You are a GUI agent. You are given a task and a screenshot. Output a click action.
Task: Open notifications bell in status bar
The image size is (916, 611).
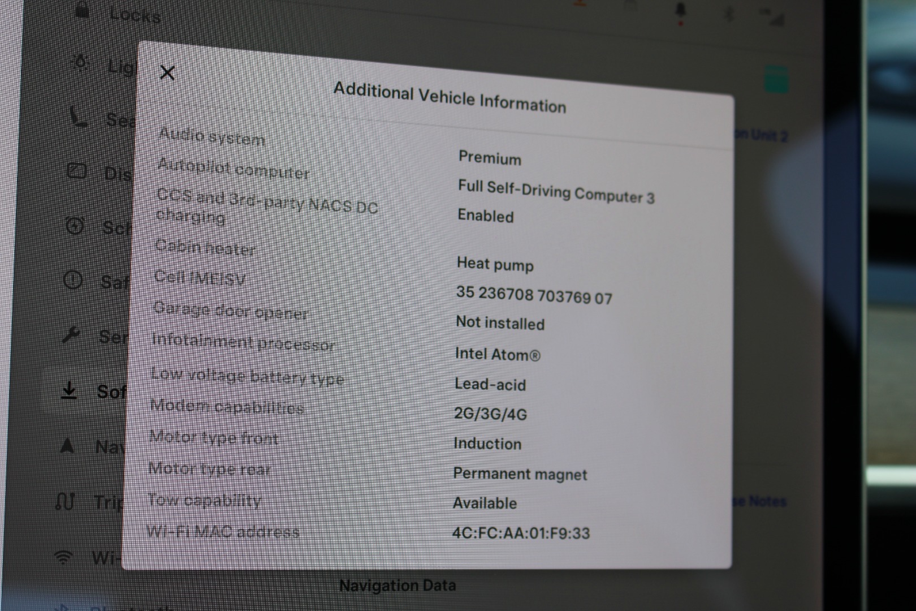pyautogui.click(x=681, y=11)
